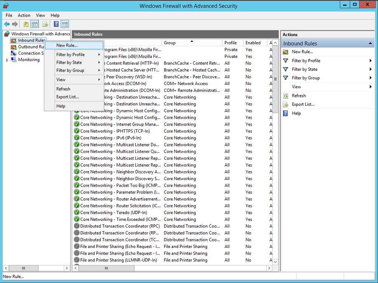Click the app icon in the title bar
Viewport: 378px width, 283px height.
[6, 6]
